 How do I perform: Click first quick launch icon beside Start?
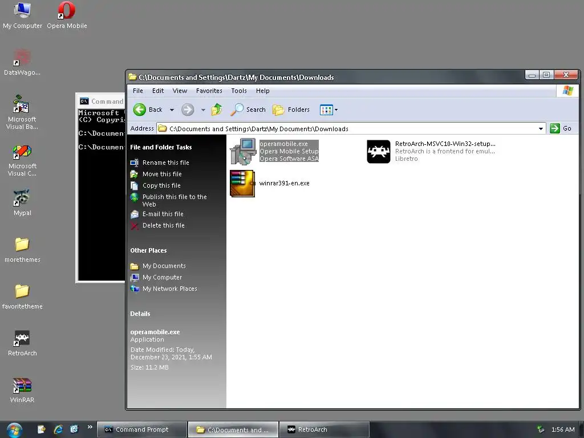click(41, 429)
